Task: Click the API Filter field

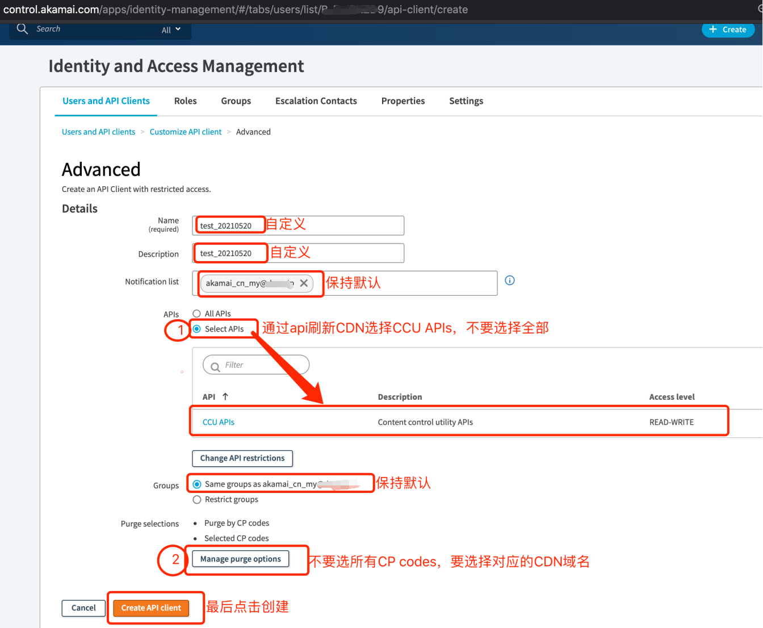Action: pos(256,365)
